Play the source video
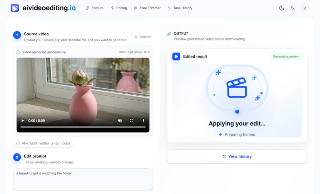 (x=23, y=120)
